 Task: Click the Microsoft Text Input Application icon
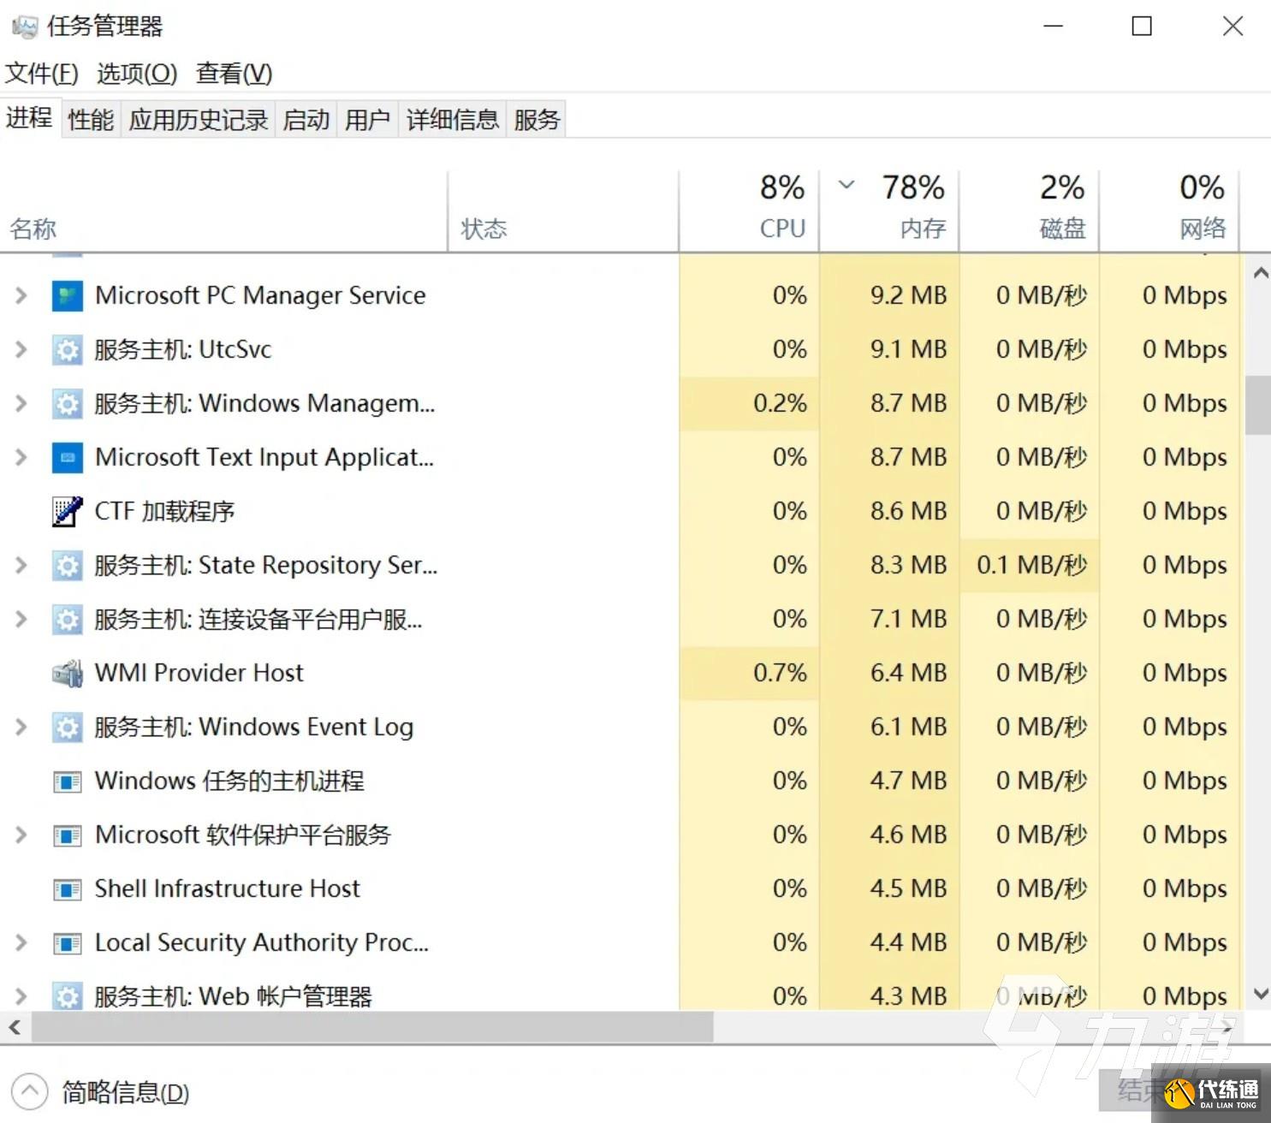click(67, 458)
